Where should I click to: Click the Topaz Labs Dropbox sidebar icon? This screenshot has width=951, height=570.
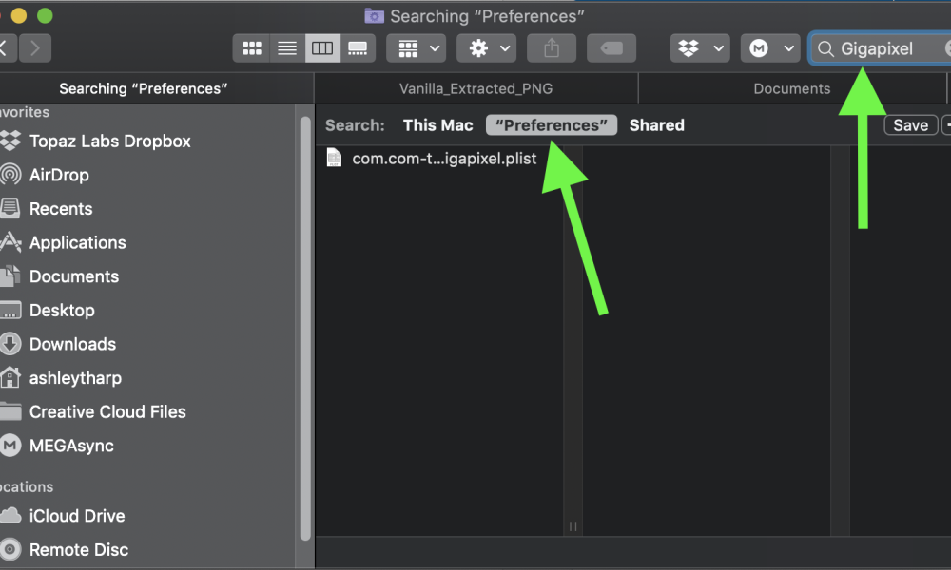coord(10,141)
